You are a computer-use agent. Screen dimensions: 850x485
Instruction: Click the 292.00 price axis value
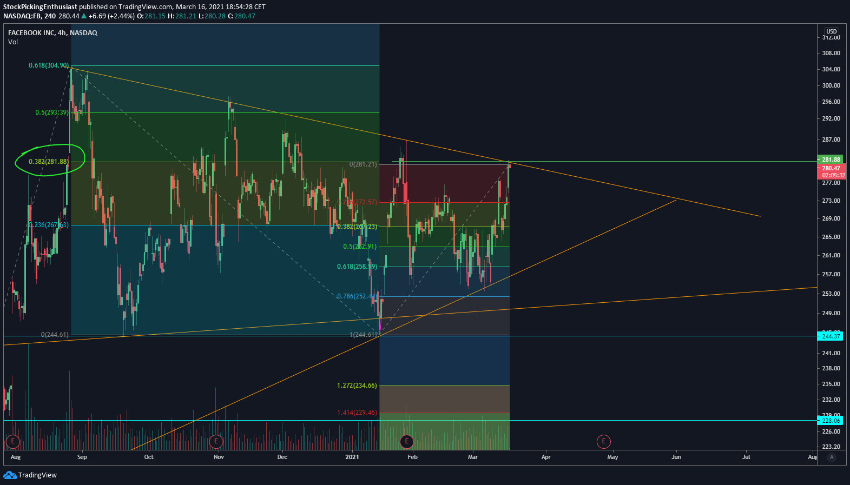[x=831, y=118]
